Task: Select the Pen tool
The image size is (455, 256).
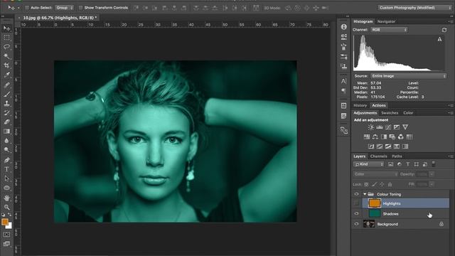Action: [6, 160]
